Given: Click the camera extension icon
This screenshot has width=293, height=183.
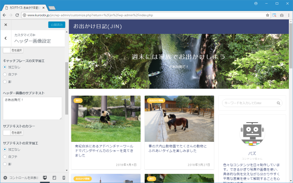Looking at the screenshot, I should click(282, 15).
